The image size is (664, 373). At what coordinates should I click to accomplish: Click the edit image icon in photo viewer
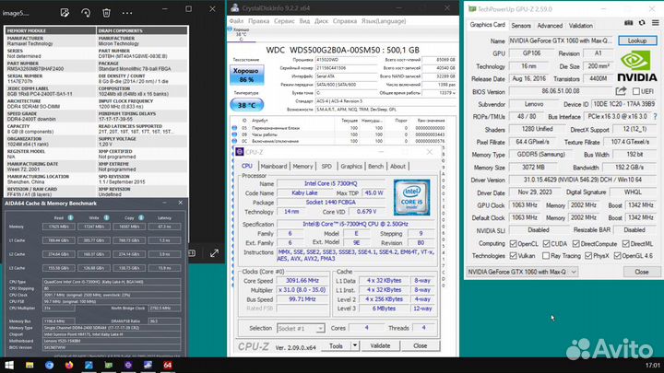click(x=65, y=13)
